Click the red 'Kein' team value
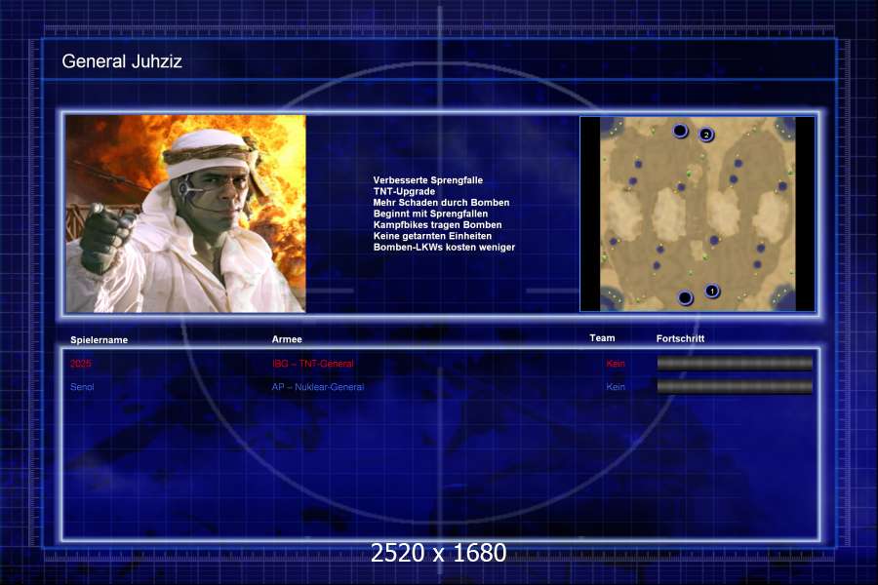The height and width of the screenshot is (585, 878). tap(616, 364)
